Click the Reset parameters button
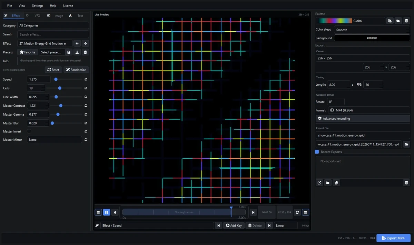The height and width of the screenshot is (245, 414). coord(53,70)
